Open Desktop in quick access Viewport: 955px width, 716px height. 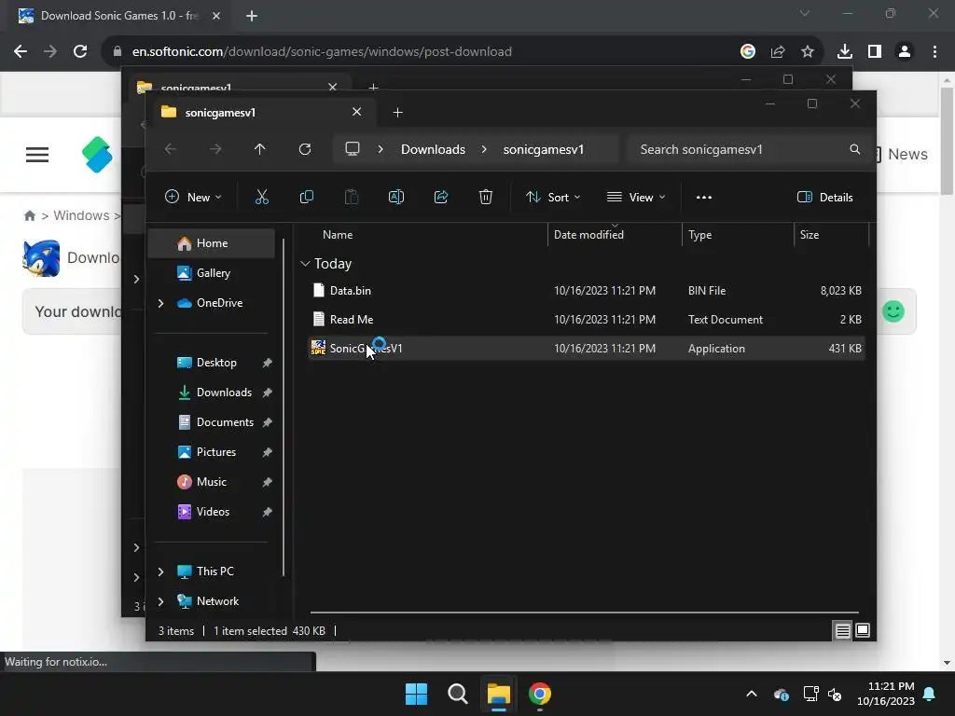[x=212, y=363]
